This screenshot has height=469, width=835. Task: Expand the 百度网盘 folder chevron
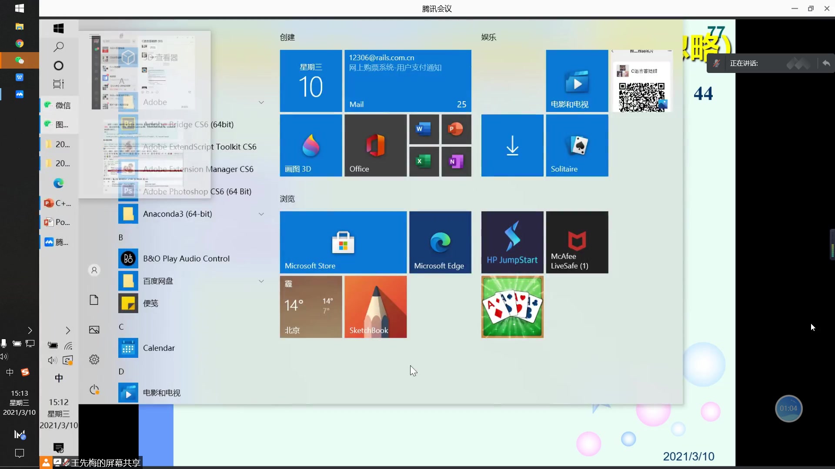[x=261, y=281]
